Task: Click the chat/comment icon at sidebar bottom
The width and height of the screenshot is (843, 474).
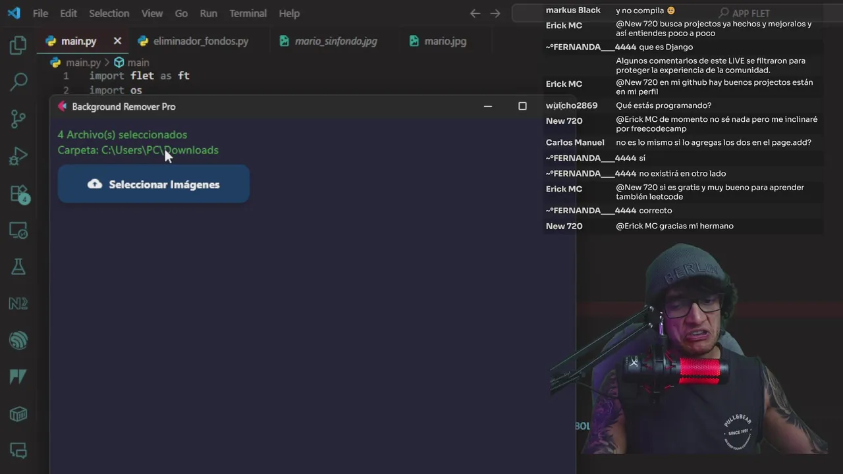Action: point(18,451)
